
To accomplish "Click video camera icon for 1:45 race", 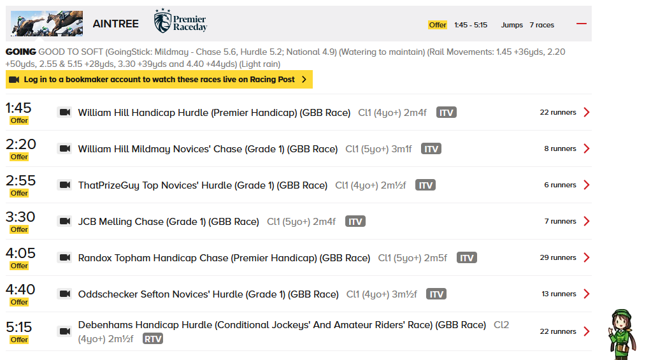I will click(64, 112).
